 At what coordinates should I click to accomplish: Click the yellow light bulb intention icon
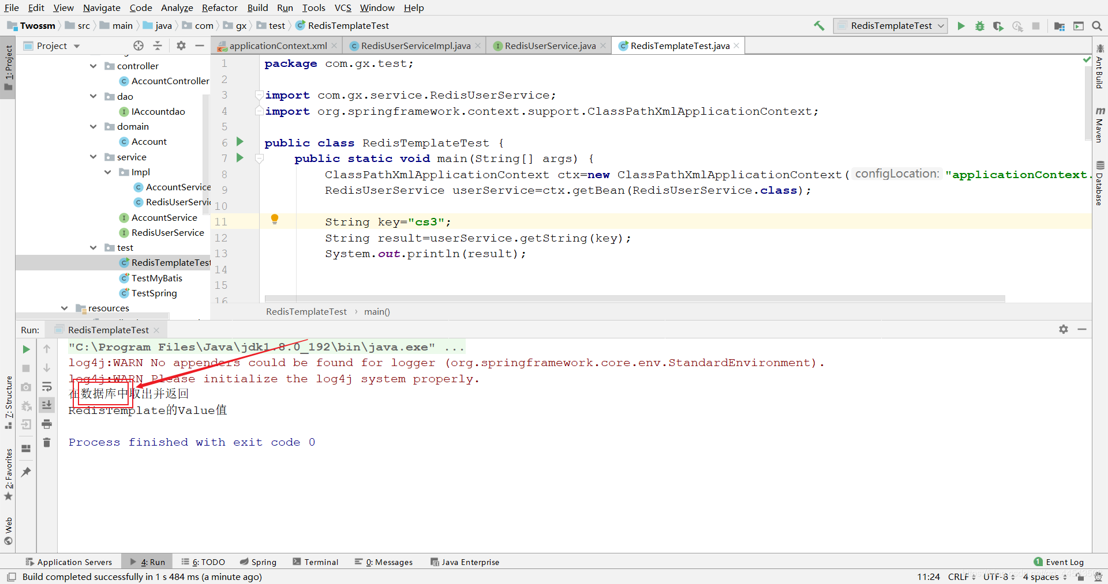click(275, 219)
